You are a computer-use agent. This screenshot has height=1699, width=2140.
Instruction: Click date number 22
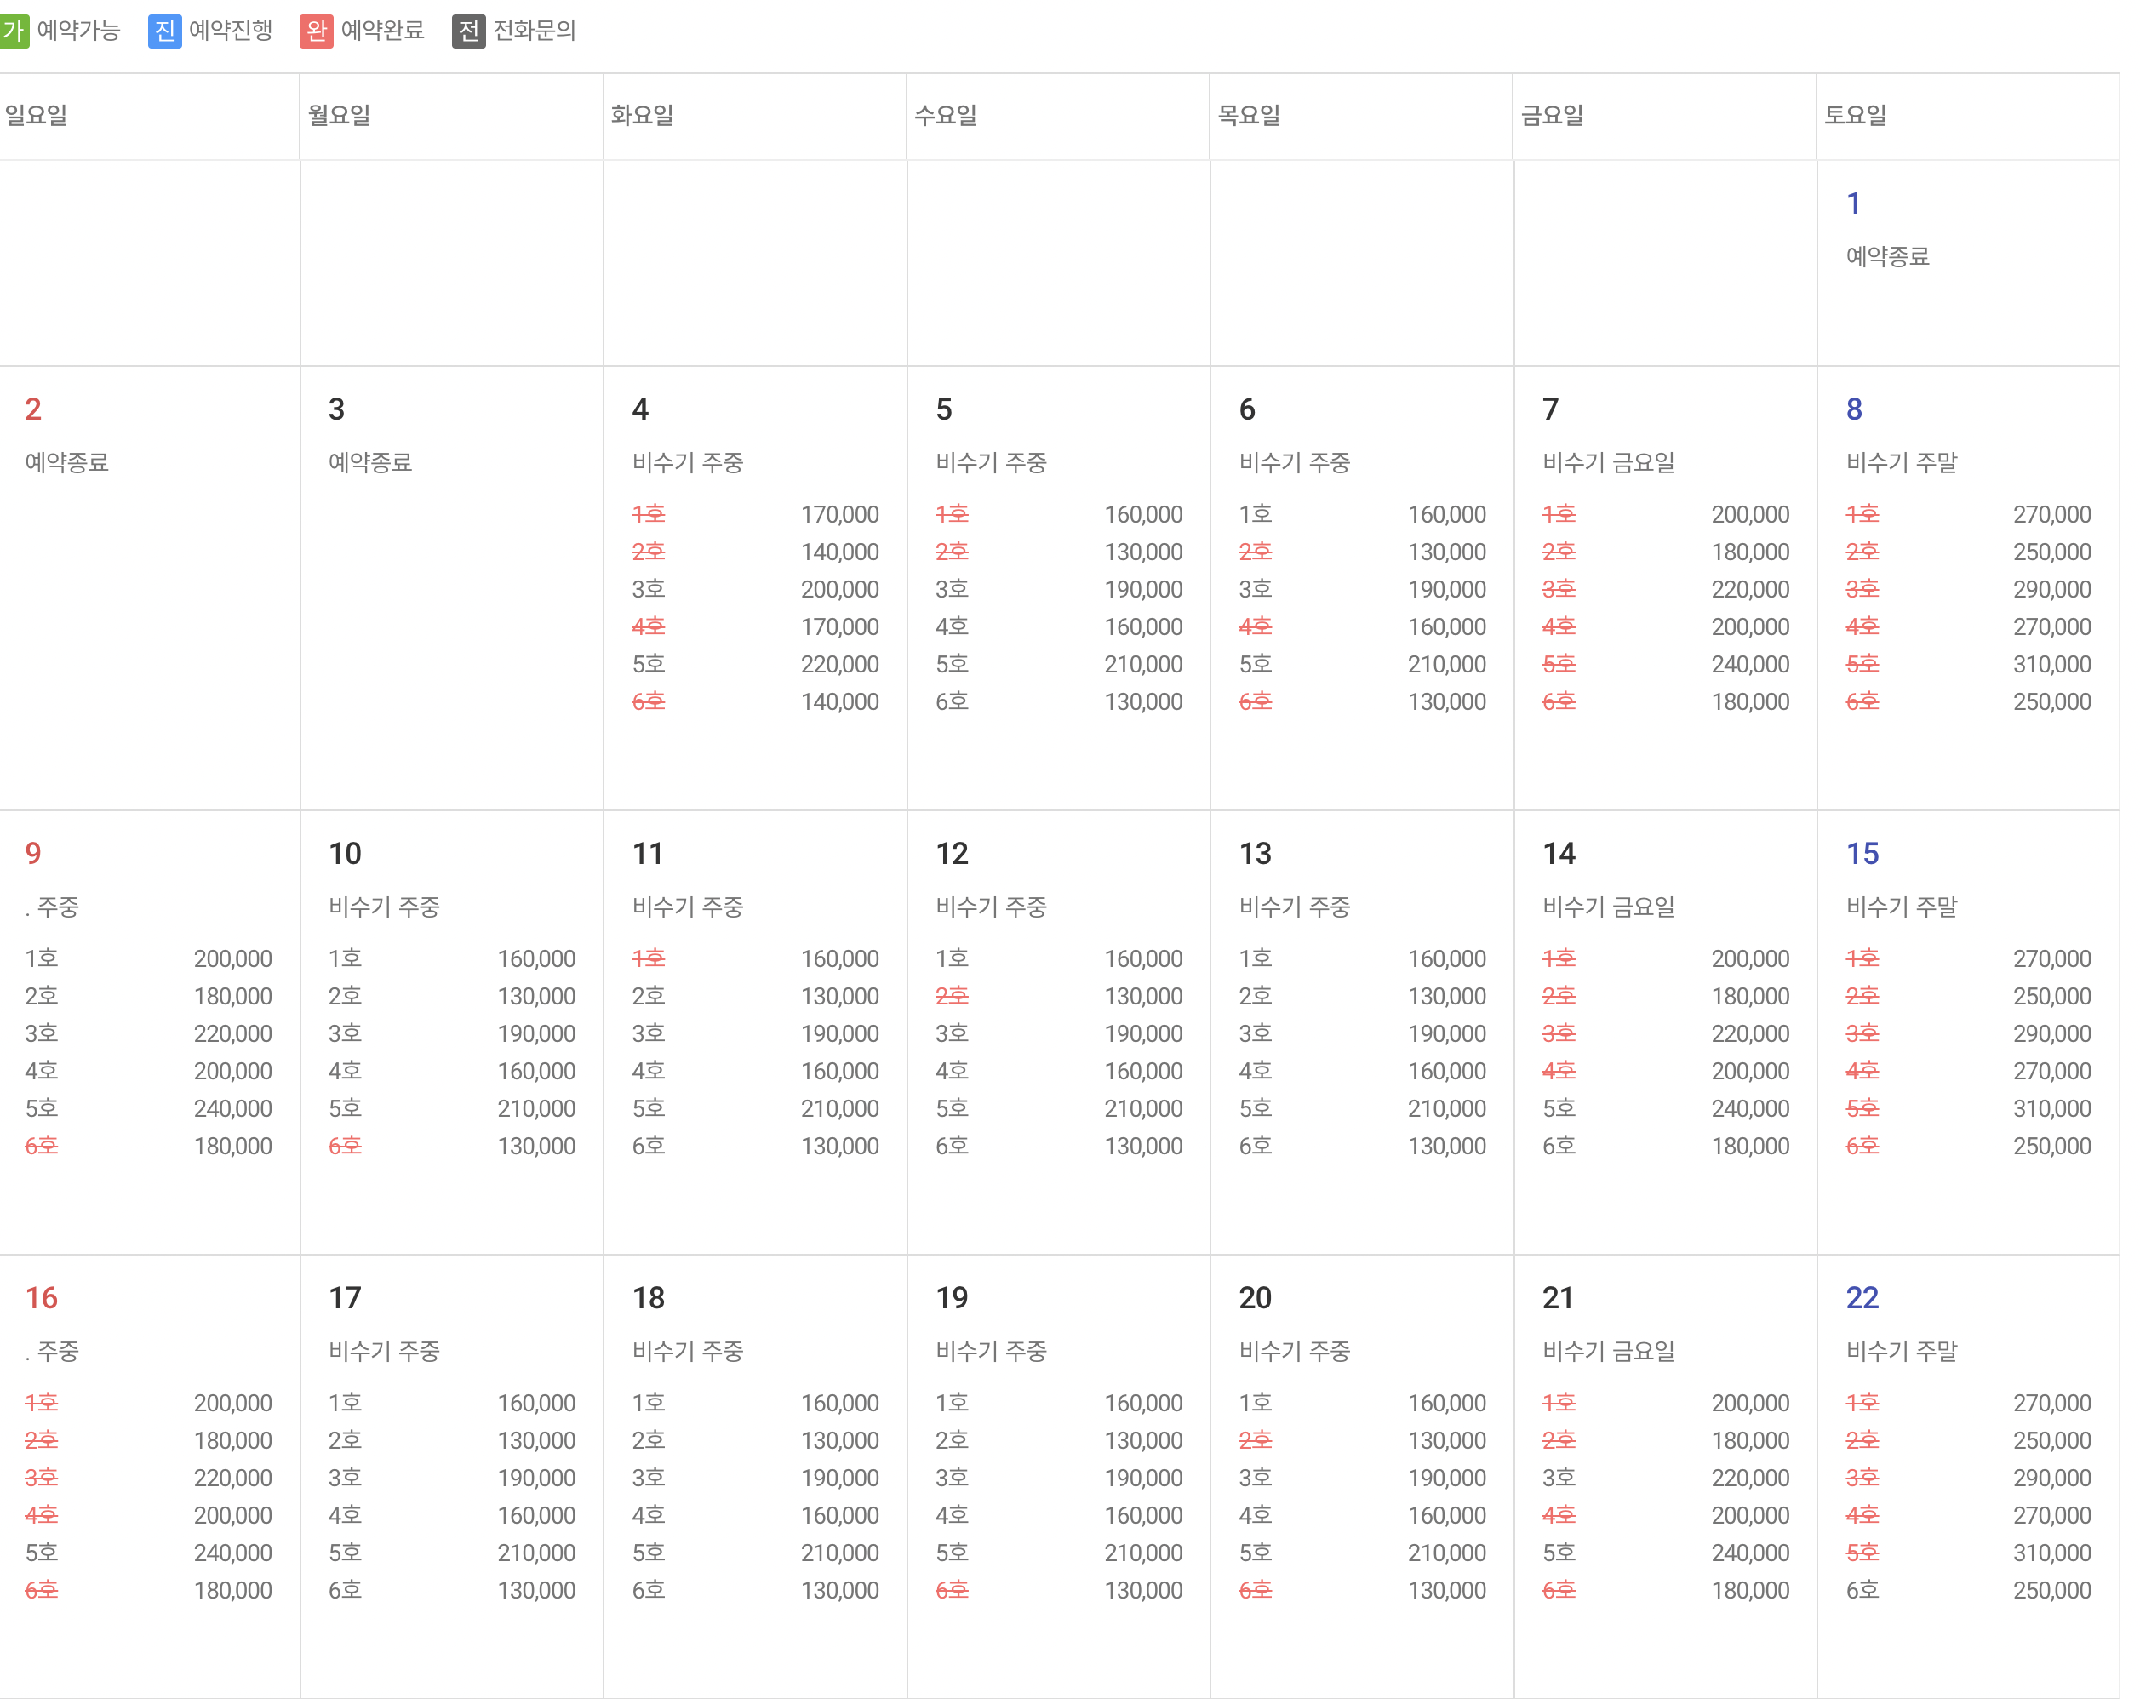tap(1862, 1298)
